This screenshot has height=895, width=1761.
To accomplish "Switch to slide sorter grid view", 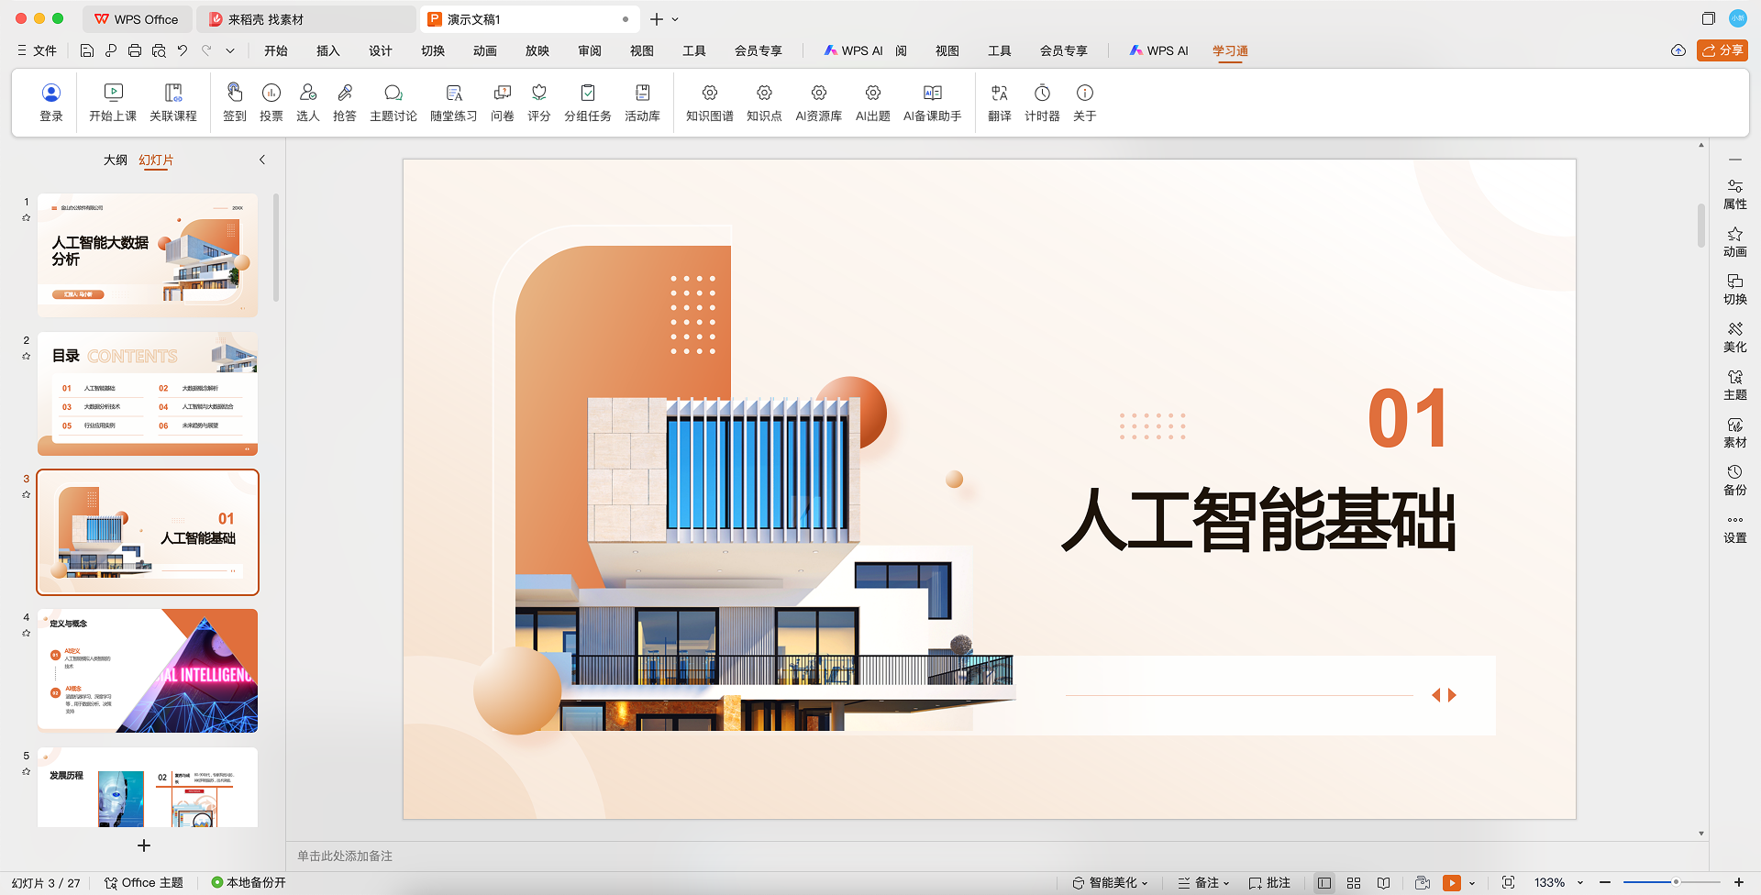I will pyautogui.click(x=1354, y=882).
